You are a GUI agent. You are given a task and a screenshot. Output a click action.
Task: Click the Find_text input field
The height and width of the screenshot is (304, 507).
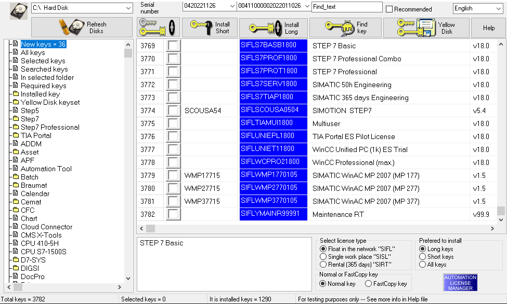point(347,7)
